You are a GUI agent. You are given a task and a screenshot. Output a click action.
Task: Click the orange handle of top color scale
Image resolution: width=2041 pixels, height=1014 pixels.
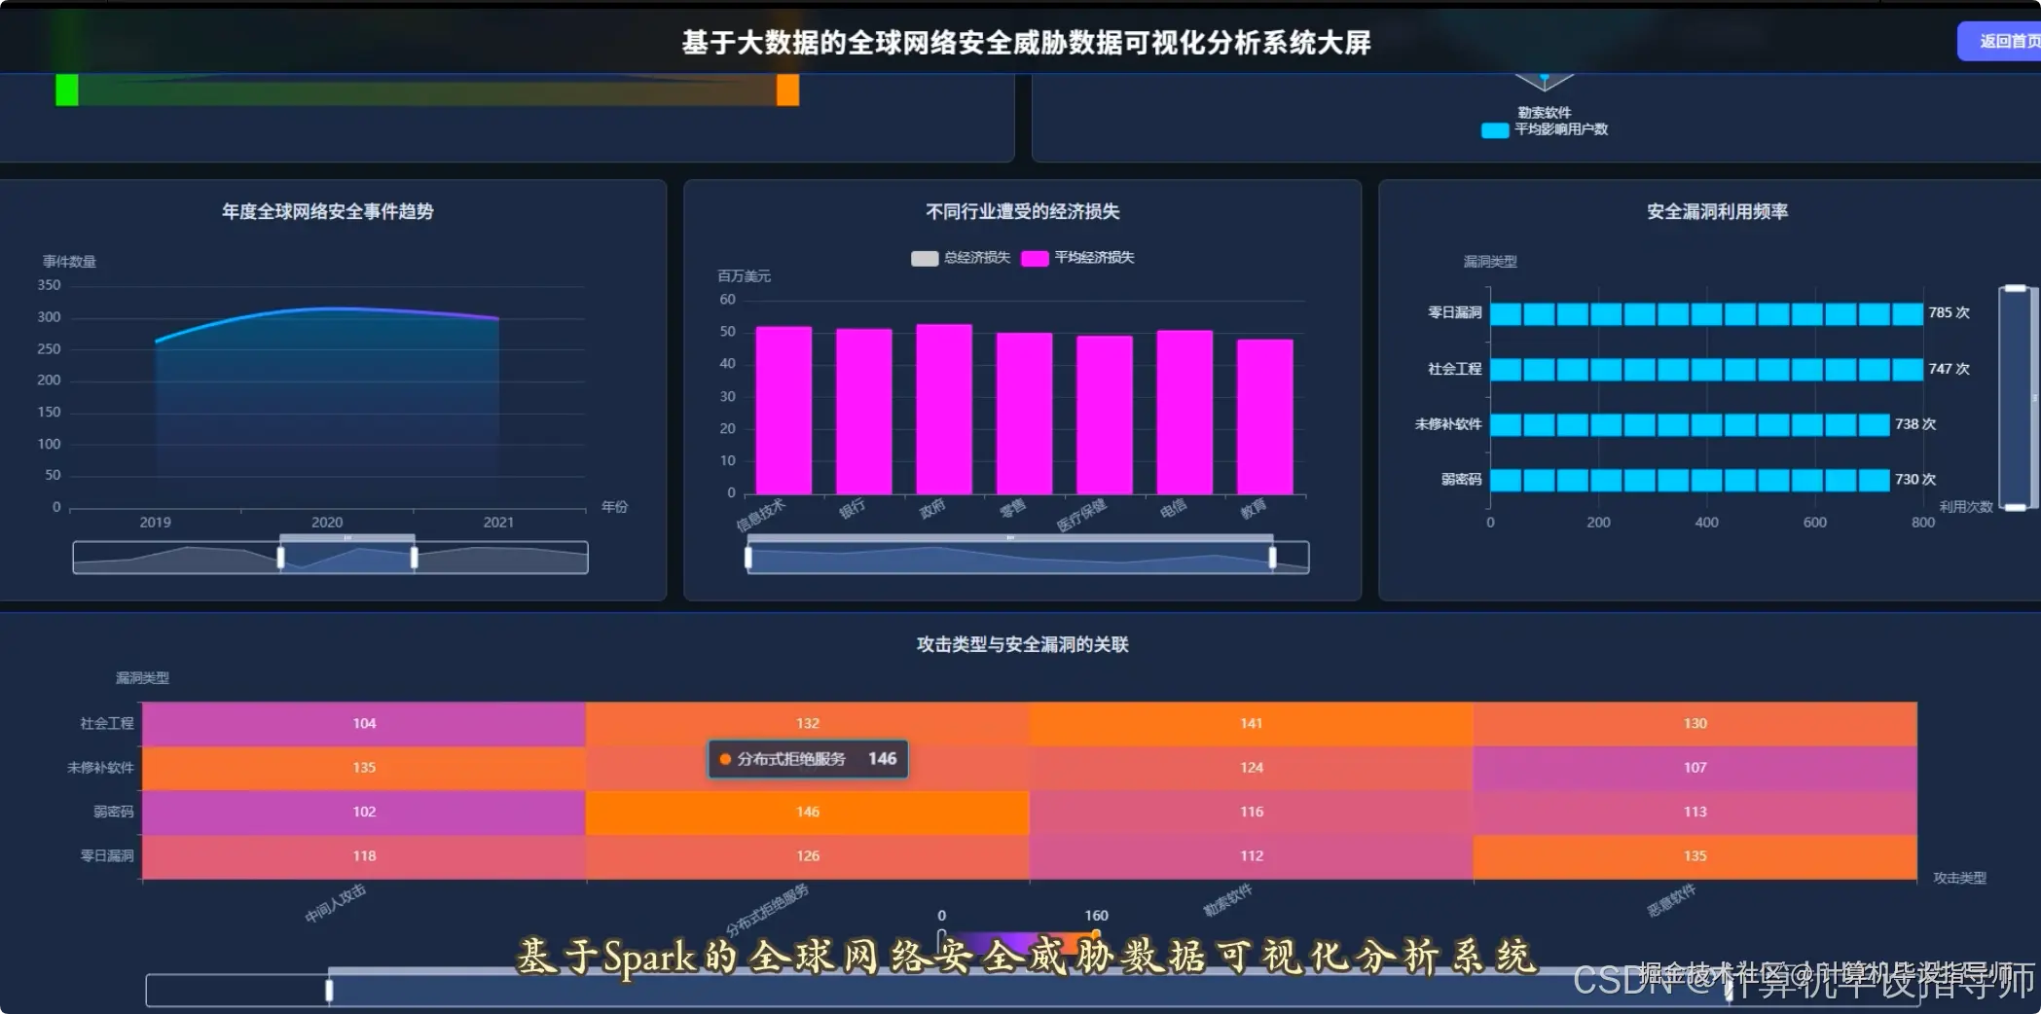point(787,90)
